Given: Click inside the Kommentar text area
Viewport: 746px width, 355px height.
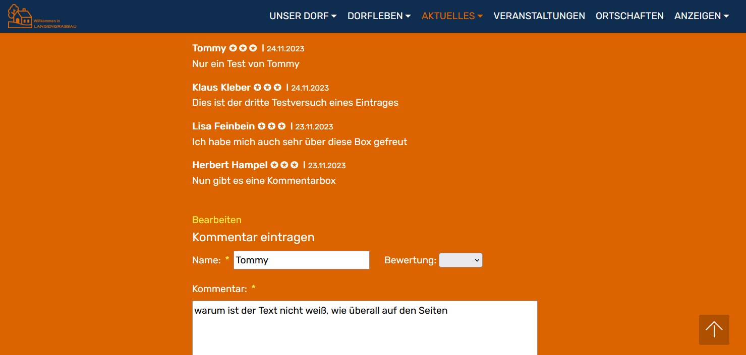Looking at the screenshot, I should tap(365, 328).
